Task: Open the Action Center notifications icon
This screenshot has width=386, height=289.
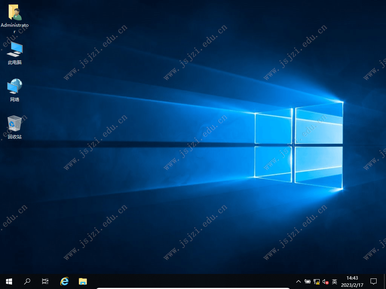Action: pyautogui.click(x=374, y=281)
